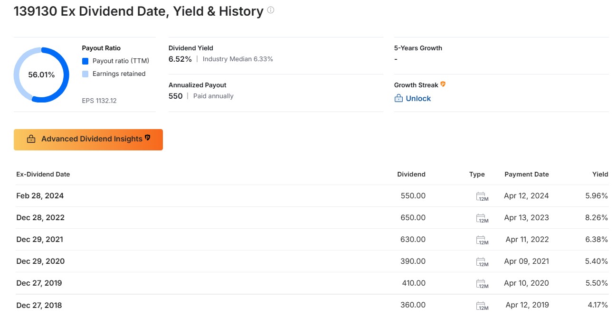Image resolution: width=616 pixels, height=316 pixels.
Task: Open Advanced Dividend Insights
Action: pyautogui.click(x=88, y=139)
